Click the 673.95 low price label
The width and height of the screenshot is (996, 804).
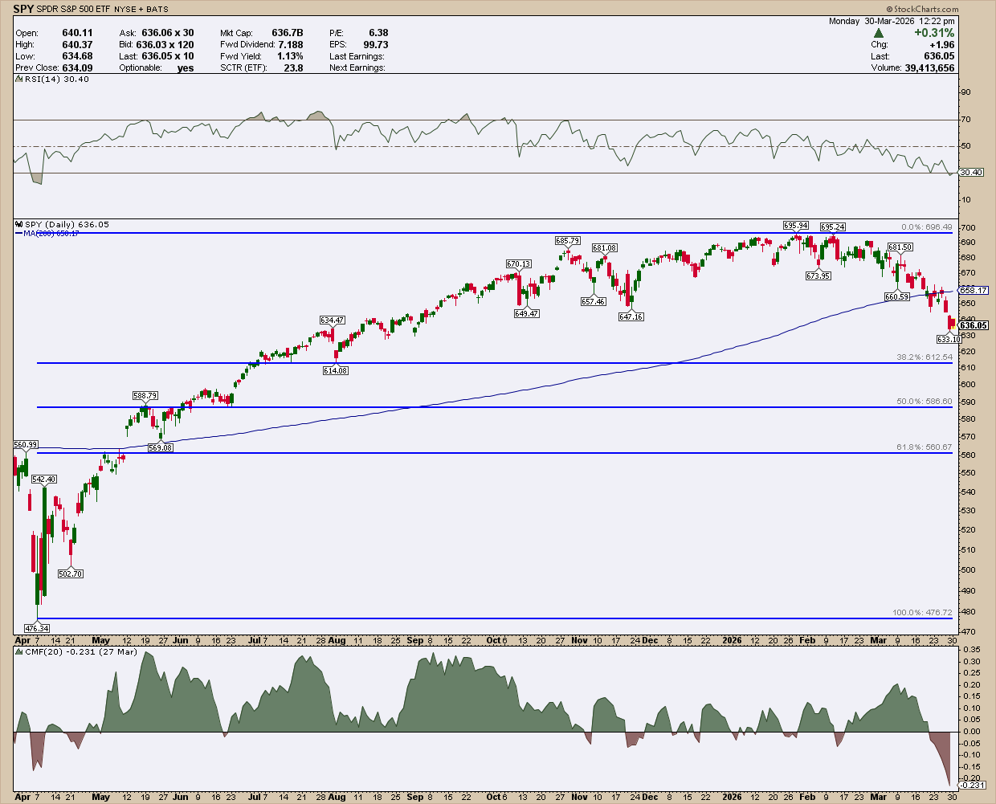818,275
